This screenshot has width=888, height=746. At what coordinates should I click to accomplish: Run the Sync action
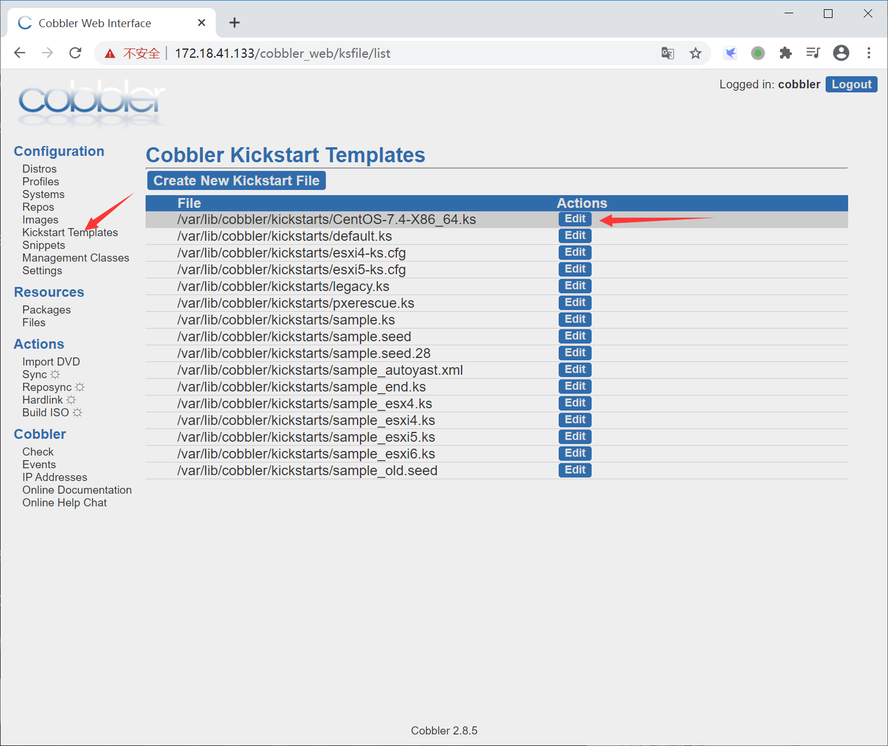point(41,374)
